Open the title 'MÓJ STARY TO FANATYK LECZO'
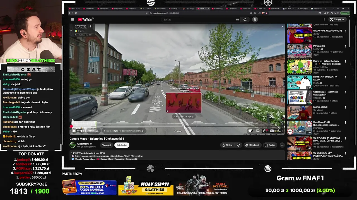Viewport: 357px width, 200px height. [325, 78]
